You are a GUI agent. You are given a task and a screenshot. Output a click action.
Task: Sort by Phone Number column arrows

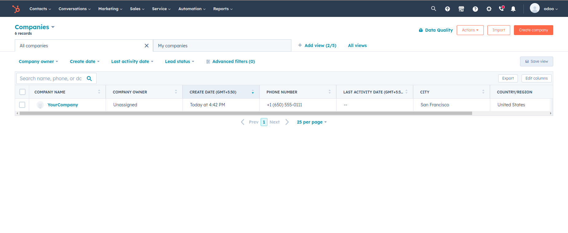[329, 92]
